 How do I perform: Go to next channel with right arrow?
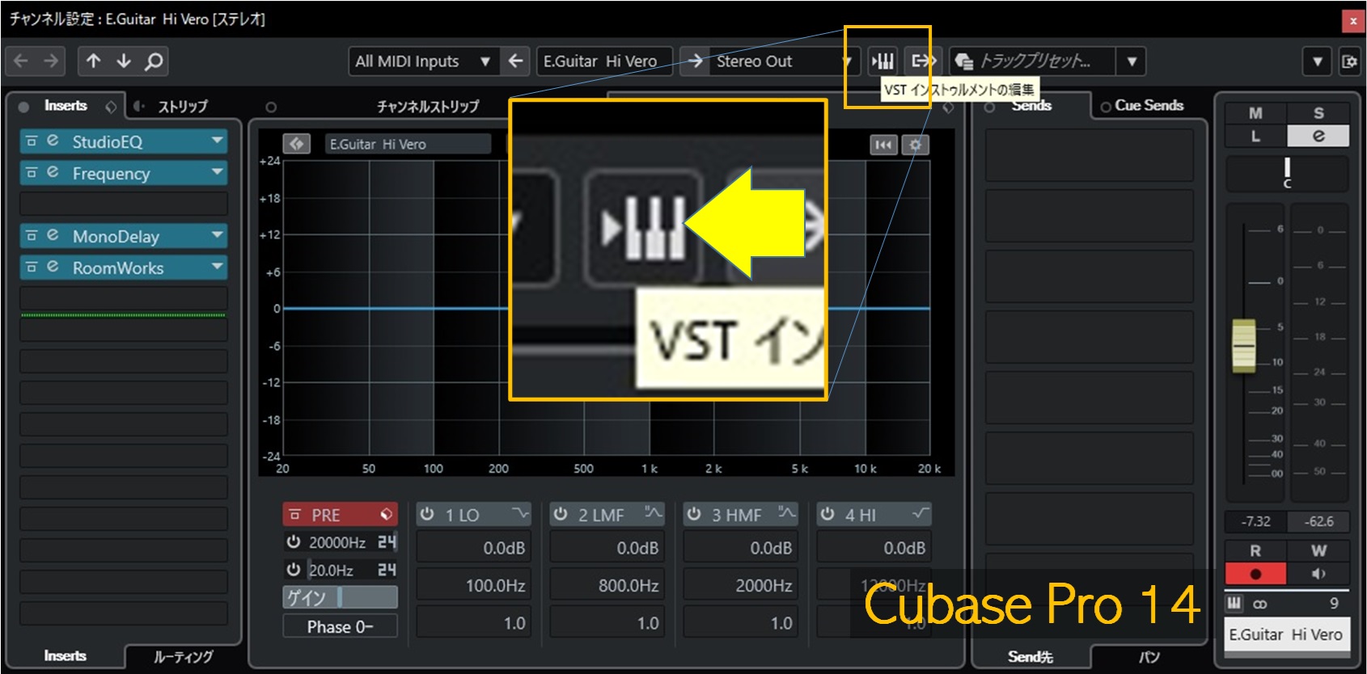51,61
